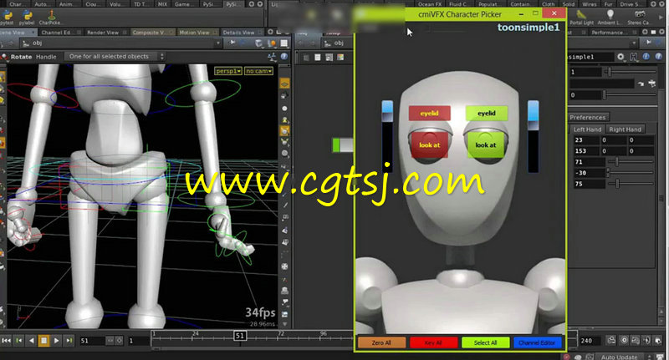669x360 pixels.
Task: Click the slider beside the value 75
Action: tap(630, 184)
